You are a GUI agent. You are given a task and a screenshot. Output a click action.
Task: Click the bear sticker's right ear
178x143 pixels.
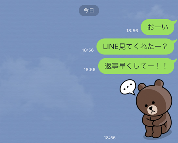click(159, 83)
